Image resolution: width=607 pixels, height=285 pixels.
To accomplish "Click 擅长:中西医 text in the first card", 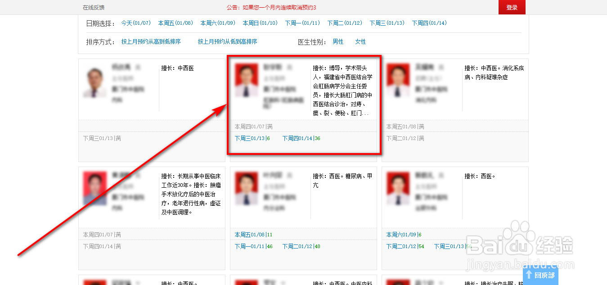I will 178,68.
